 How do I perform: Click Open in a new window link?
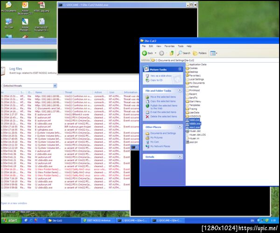coord(14,203)
